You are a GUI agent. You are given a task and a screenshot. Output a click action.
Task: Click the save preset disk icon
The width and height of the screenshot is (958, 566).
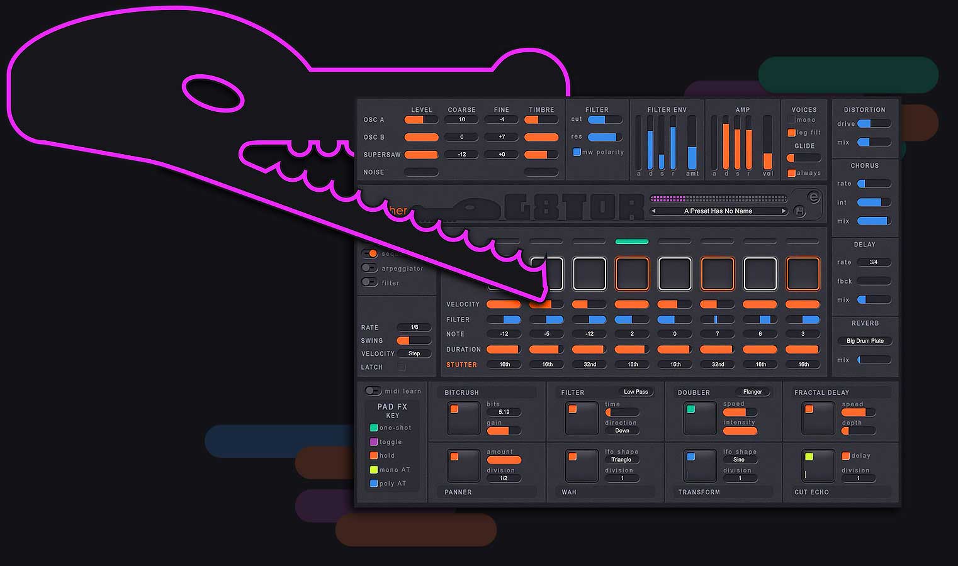coord(799,211)
